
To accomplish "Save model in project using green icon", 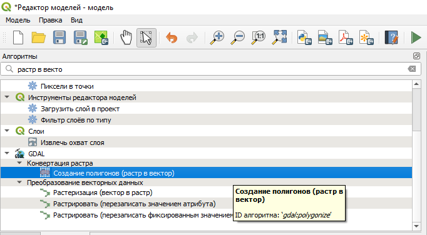I will (101, 37).
